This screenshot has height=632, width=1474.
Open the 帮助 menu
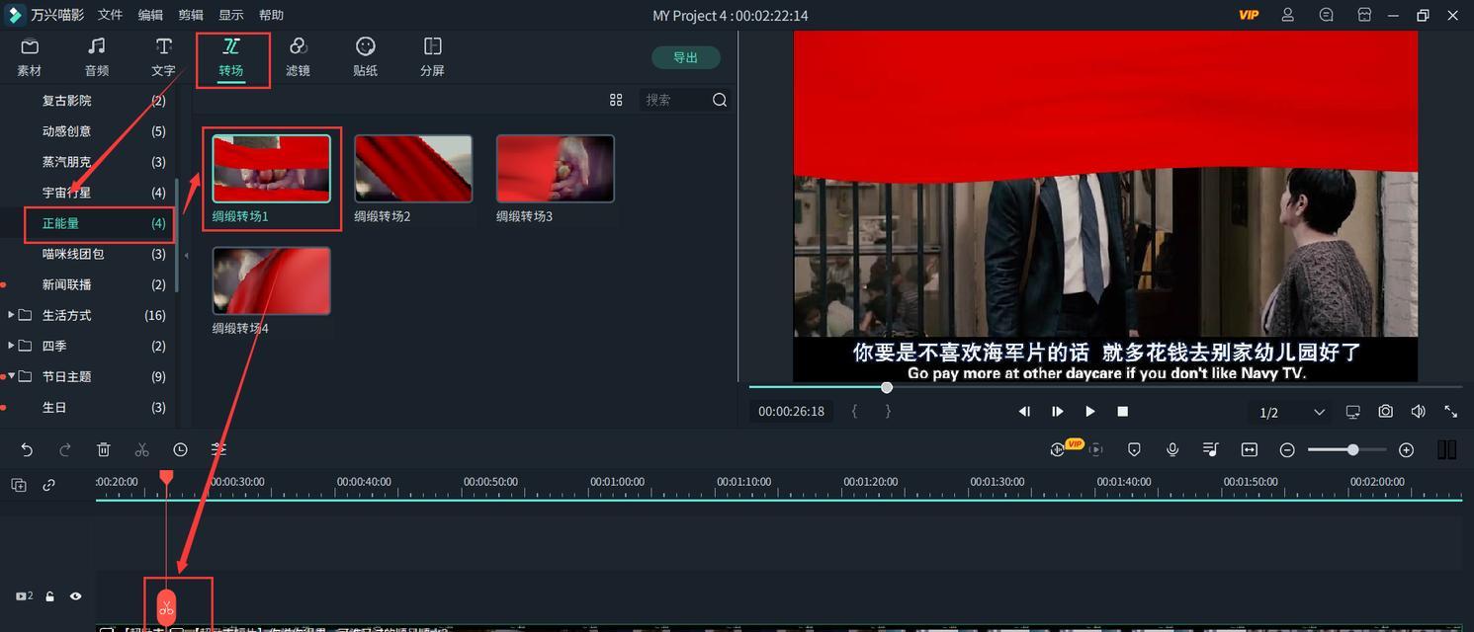[x=271, y=15]
